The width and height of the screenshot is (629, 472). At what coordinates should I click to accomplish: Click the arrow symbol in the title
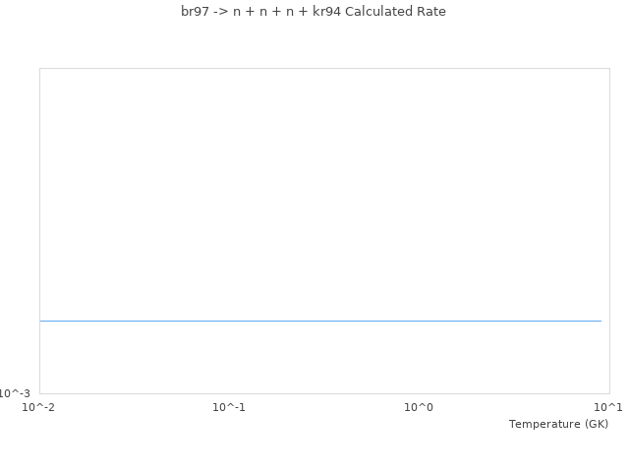219,12
